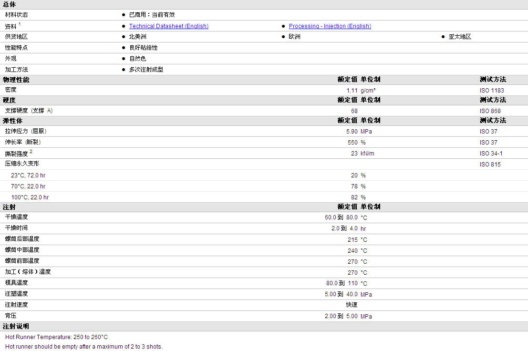Click the Hot Runner Temperature note line

[57, 337]
